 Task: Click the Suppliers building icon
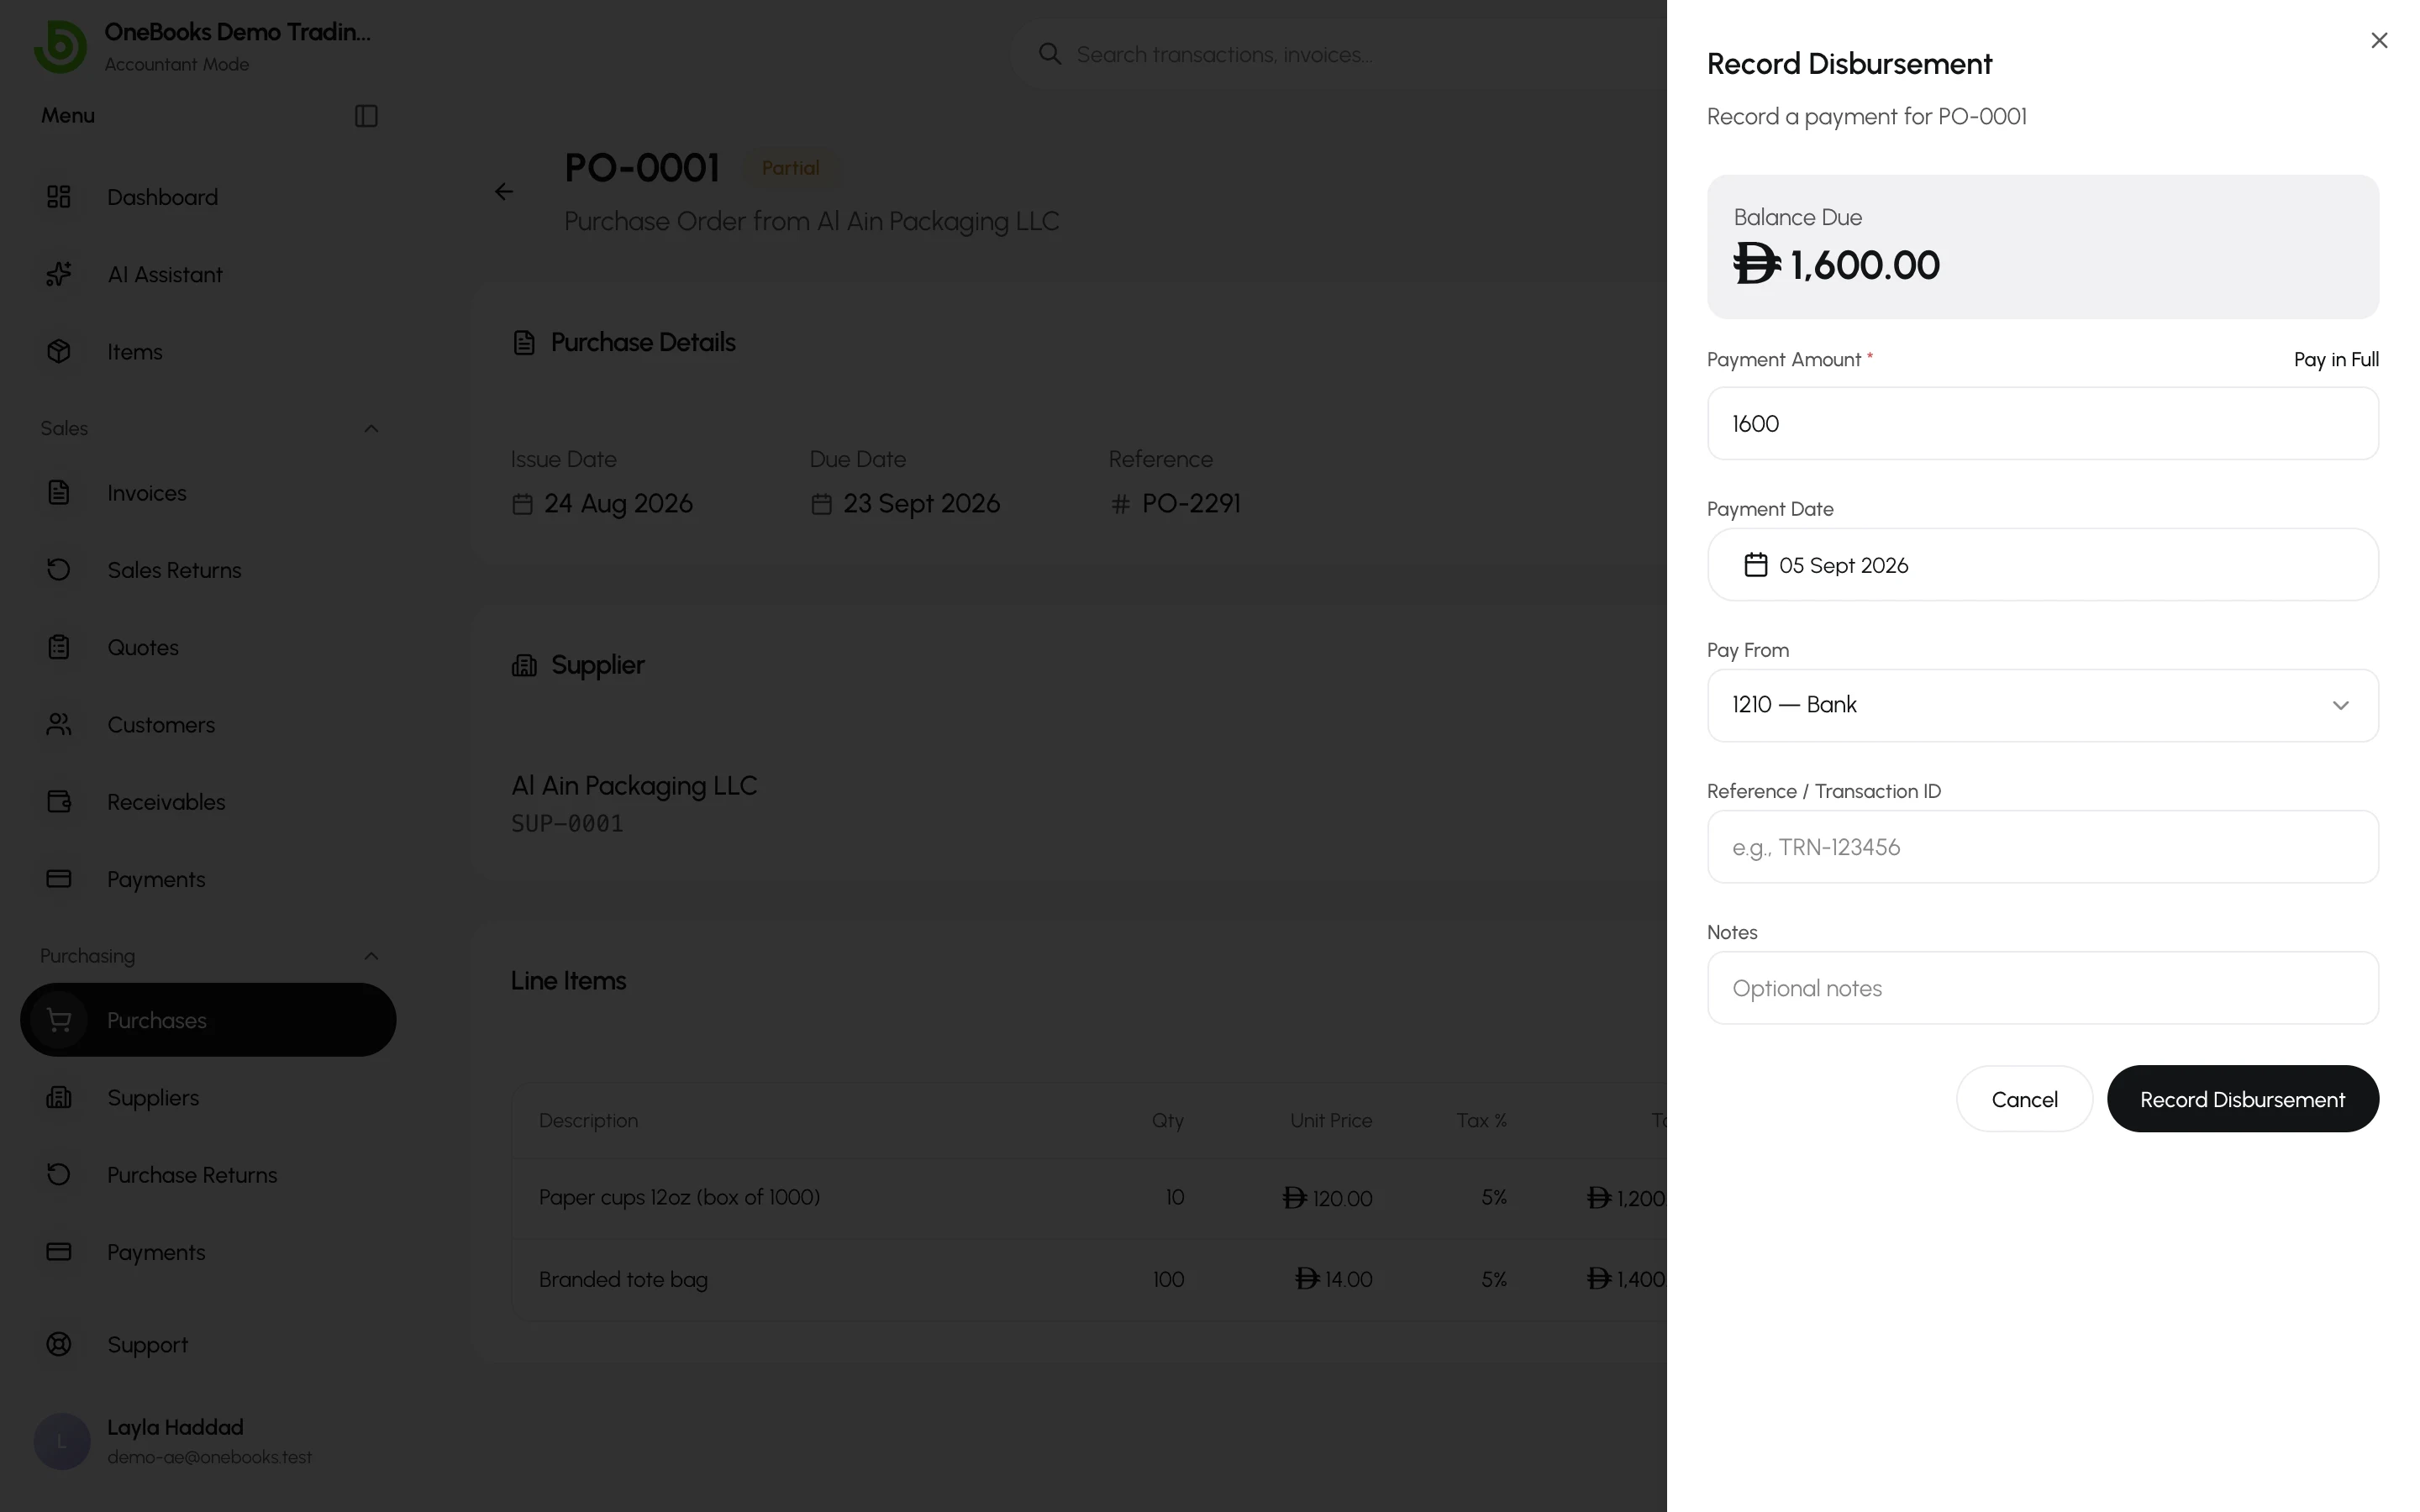(x=59, y=1098)
